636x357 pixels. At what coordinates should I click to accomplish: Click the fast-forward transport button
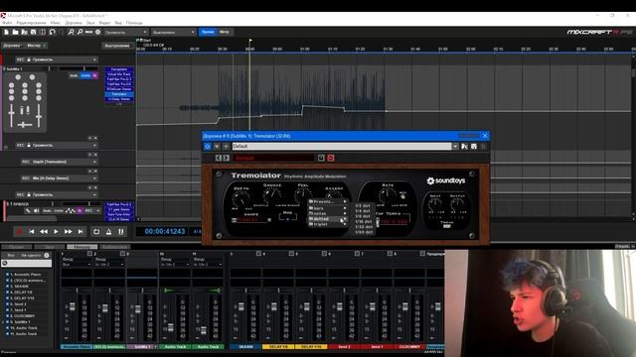(69, 231)
